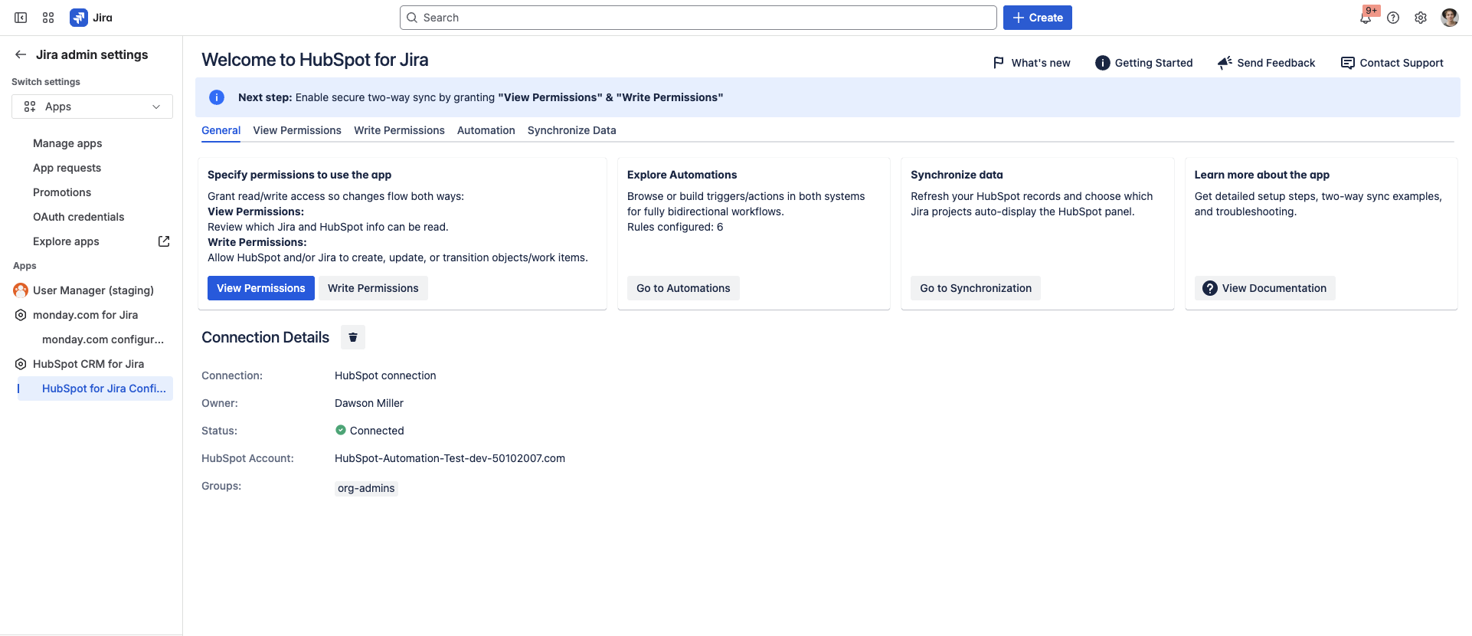
Task: Open the notifications bell
Action: 1366,18
